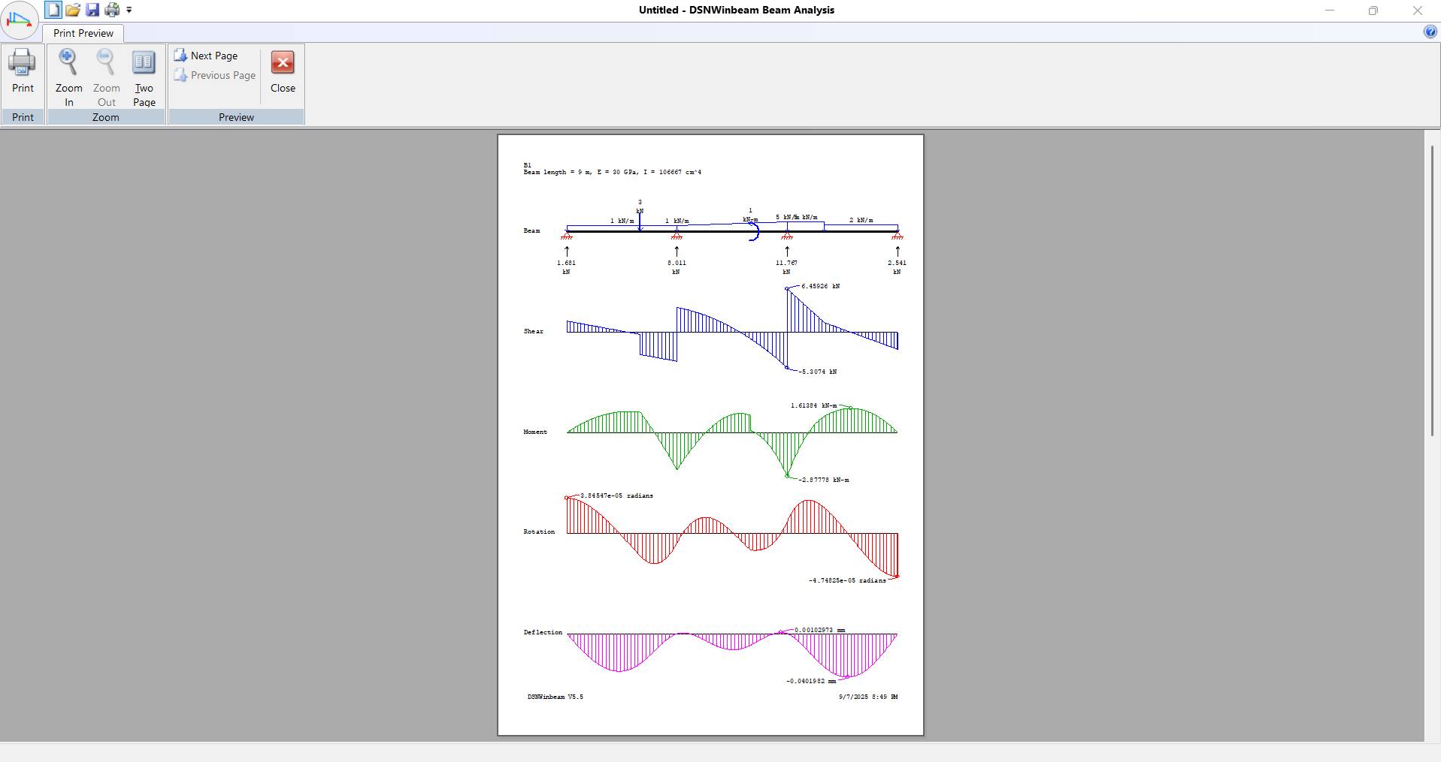The height and width of the screenshot is (762, 1441).
Task: Go to the Next Page
Action: 206,56
